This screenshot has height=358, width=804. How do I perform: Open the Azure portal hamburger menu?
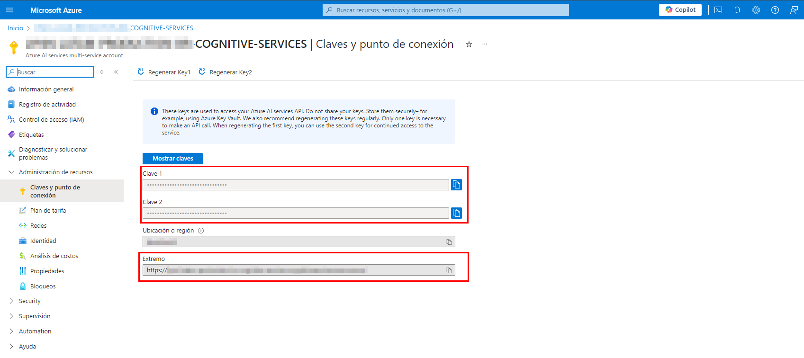9,10
